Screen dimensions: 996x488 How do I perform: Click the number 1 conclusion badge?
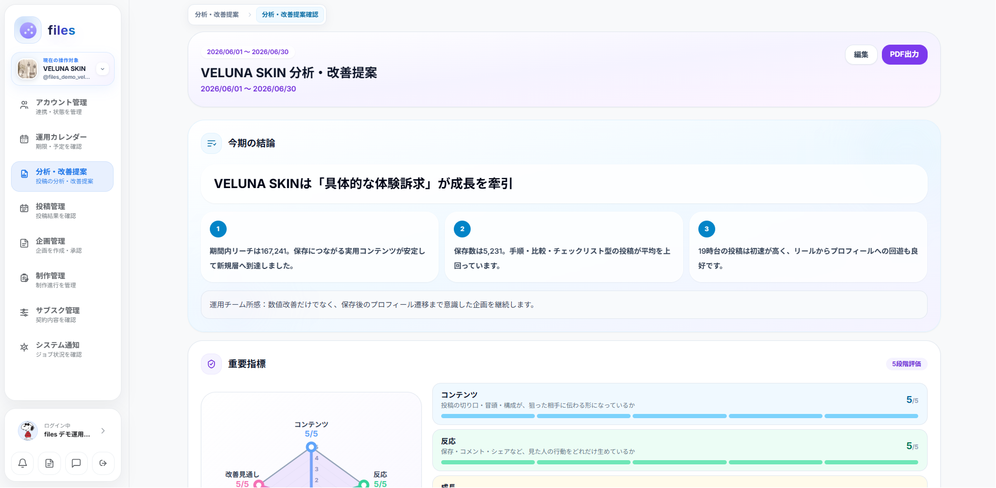click(218, 229)
